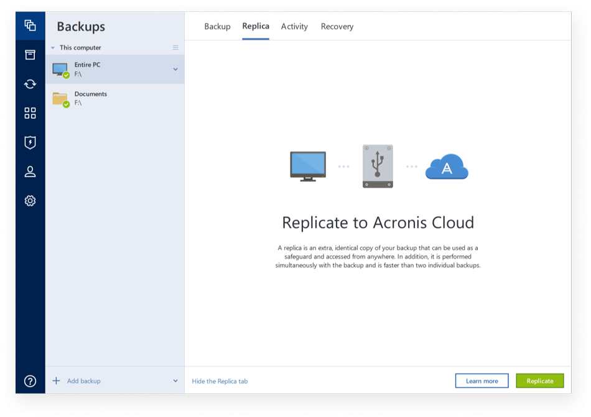Click the green Replicate button
This screenshot has width=591, height=417.
pos(540,381)
